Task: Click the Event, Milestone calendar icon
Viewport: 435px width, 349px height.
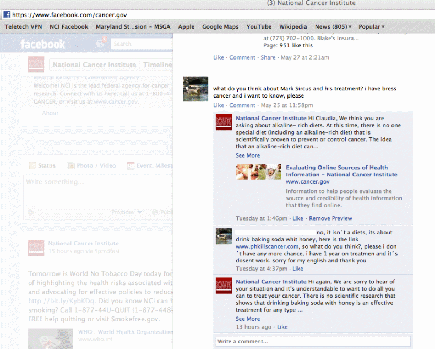Action: 130,165
